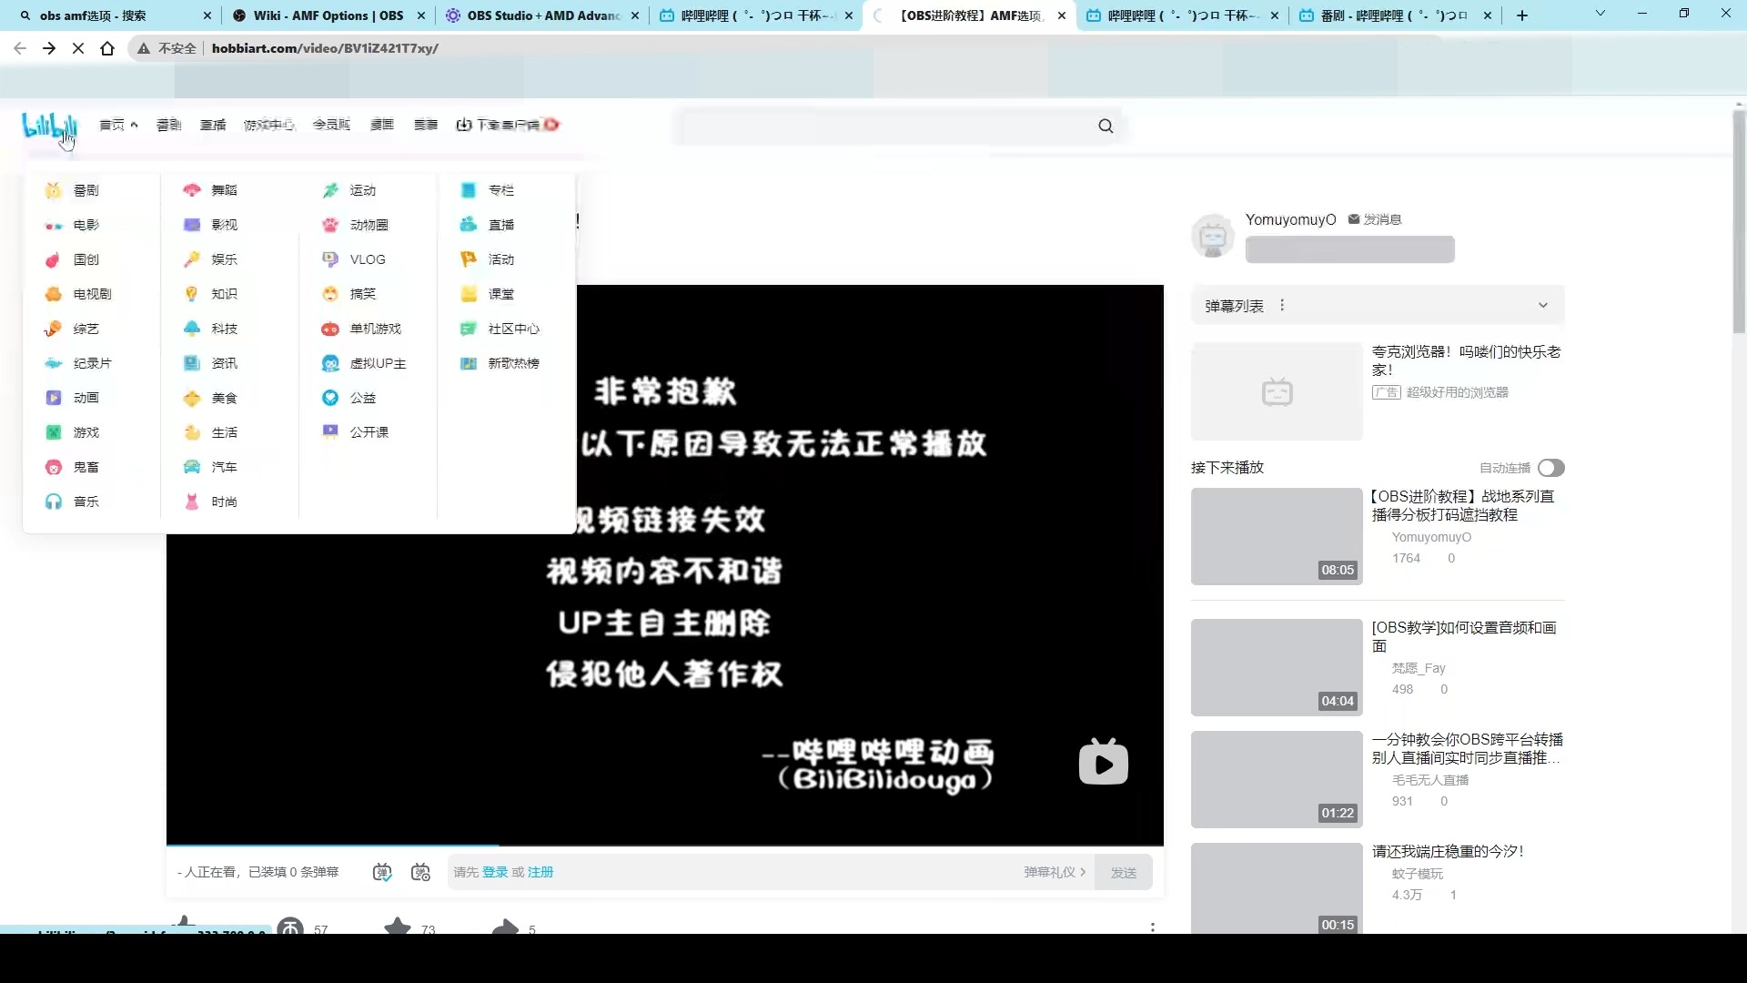The image size is (1747, 983).
Task: Click the 公益 heart icon
Action: pyautogui.click(x=330, y=398)
